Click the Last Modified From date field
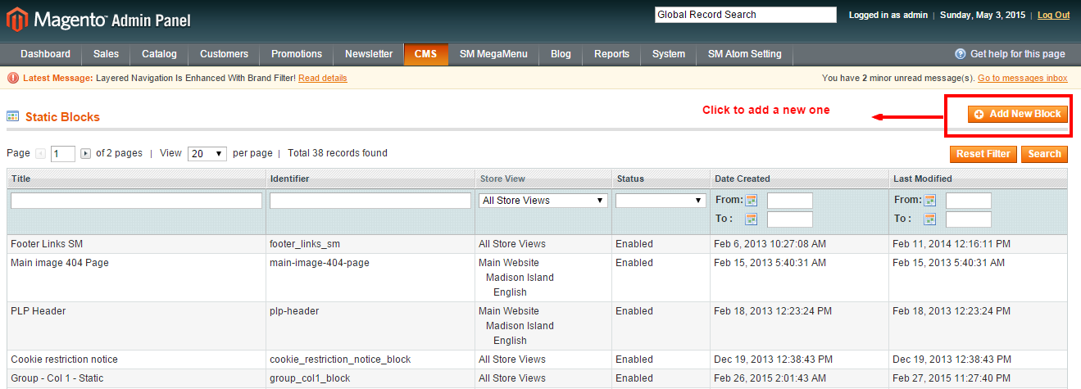Image resolution: width=1081 pixels, height=389 pixels. pos(968,201)
